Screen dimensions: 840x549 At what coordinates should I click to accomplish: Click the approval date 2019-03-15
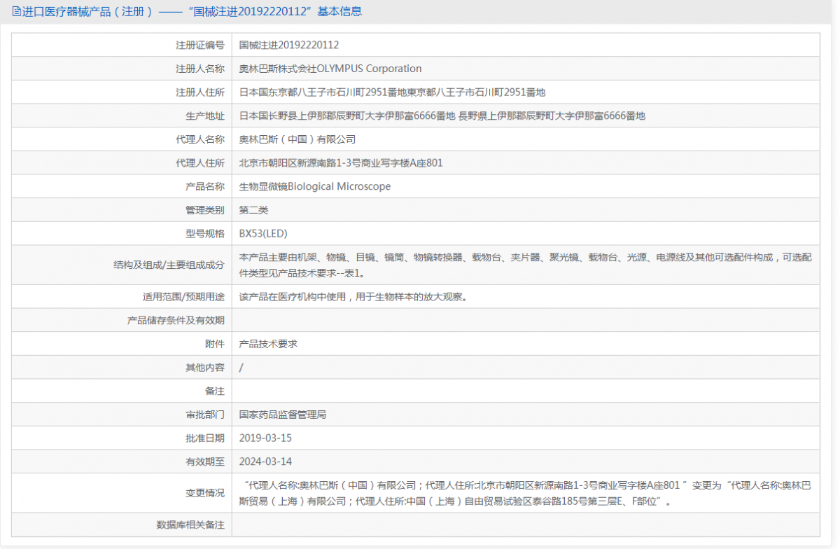coord(265,438)
